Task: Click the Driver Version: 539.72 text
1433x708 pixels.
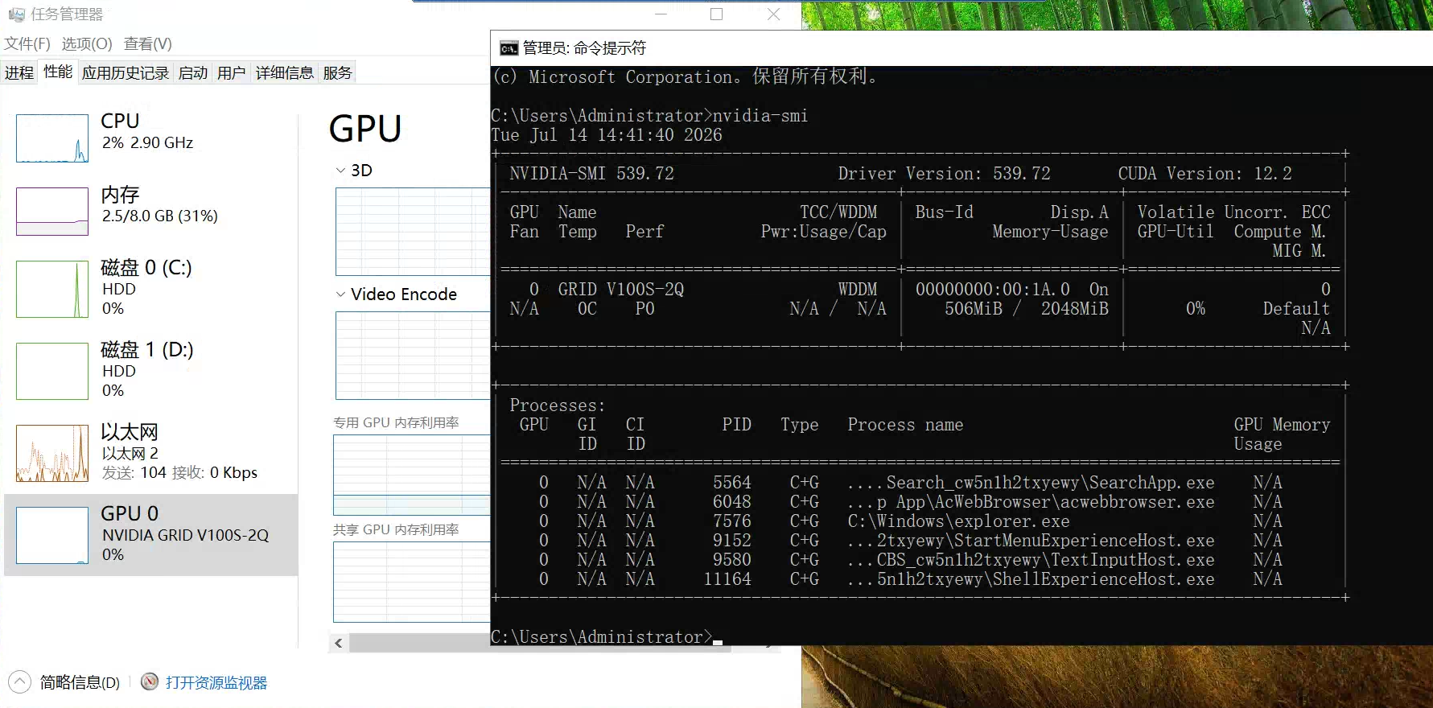Action: [x=944, y=174]
